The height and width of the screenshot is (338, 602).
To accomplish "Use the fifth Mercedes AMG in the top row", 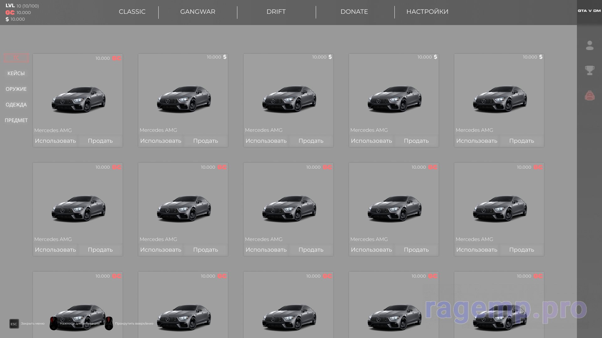I will point(477,141).
